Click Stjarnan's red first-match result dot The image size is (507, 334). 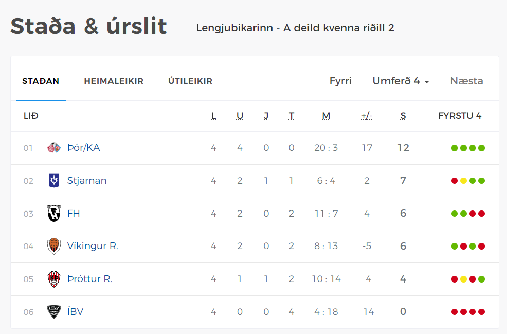[x=455, y=181]
